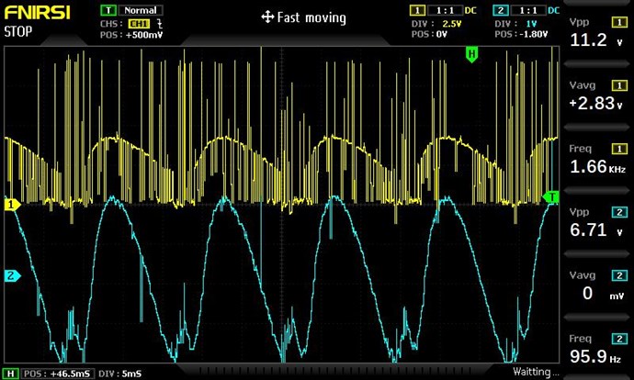Click the trigger T badge in header
This screenshot has height=380, width=634.
pyautogui.click(x=107, y=9)
